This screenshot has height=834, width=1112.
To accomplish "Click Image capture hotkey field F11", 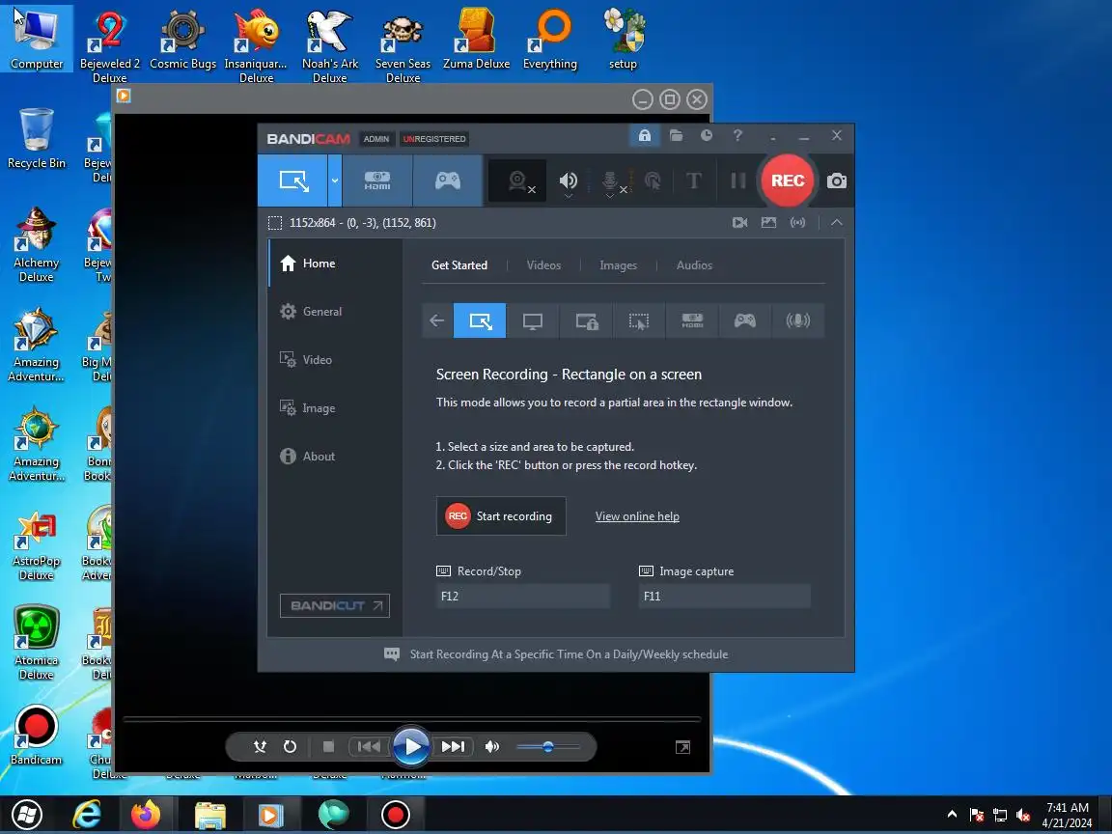I will [724, 597].
